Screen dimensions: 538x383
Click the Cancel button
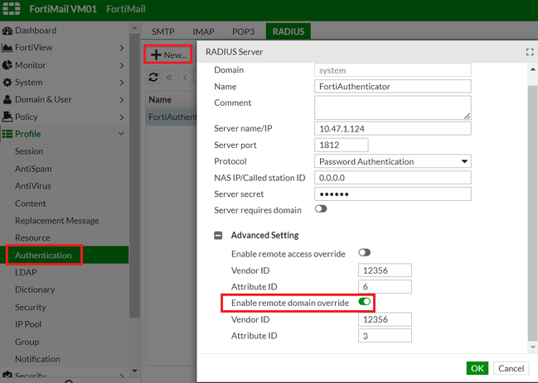click(510, 368)
